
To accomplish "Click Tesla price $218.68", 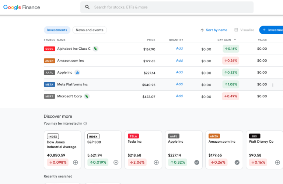I will coord(134,155).
